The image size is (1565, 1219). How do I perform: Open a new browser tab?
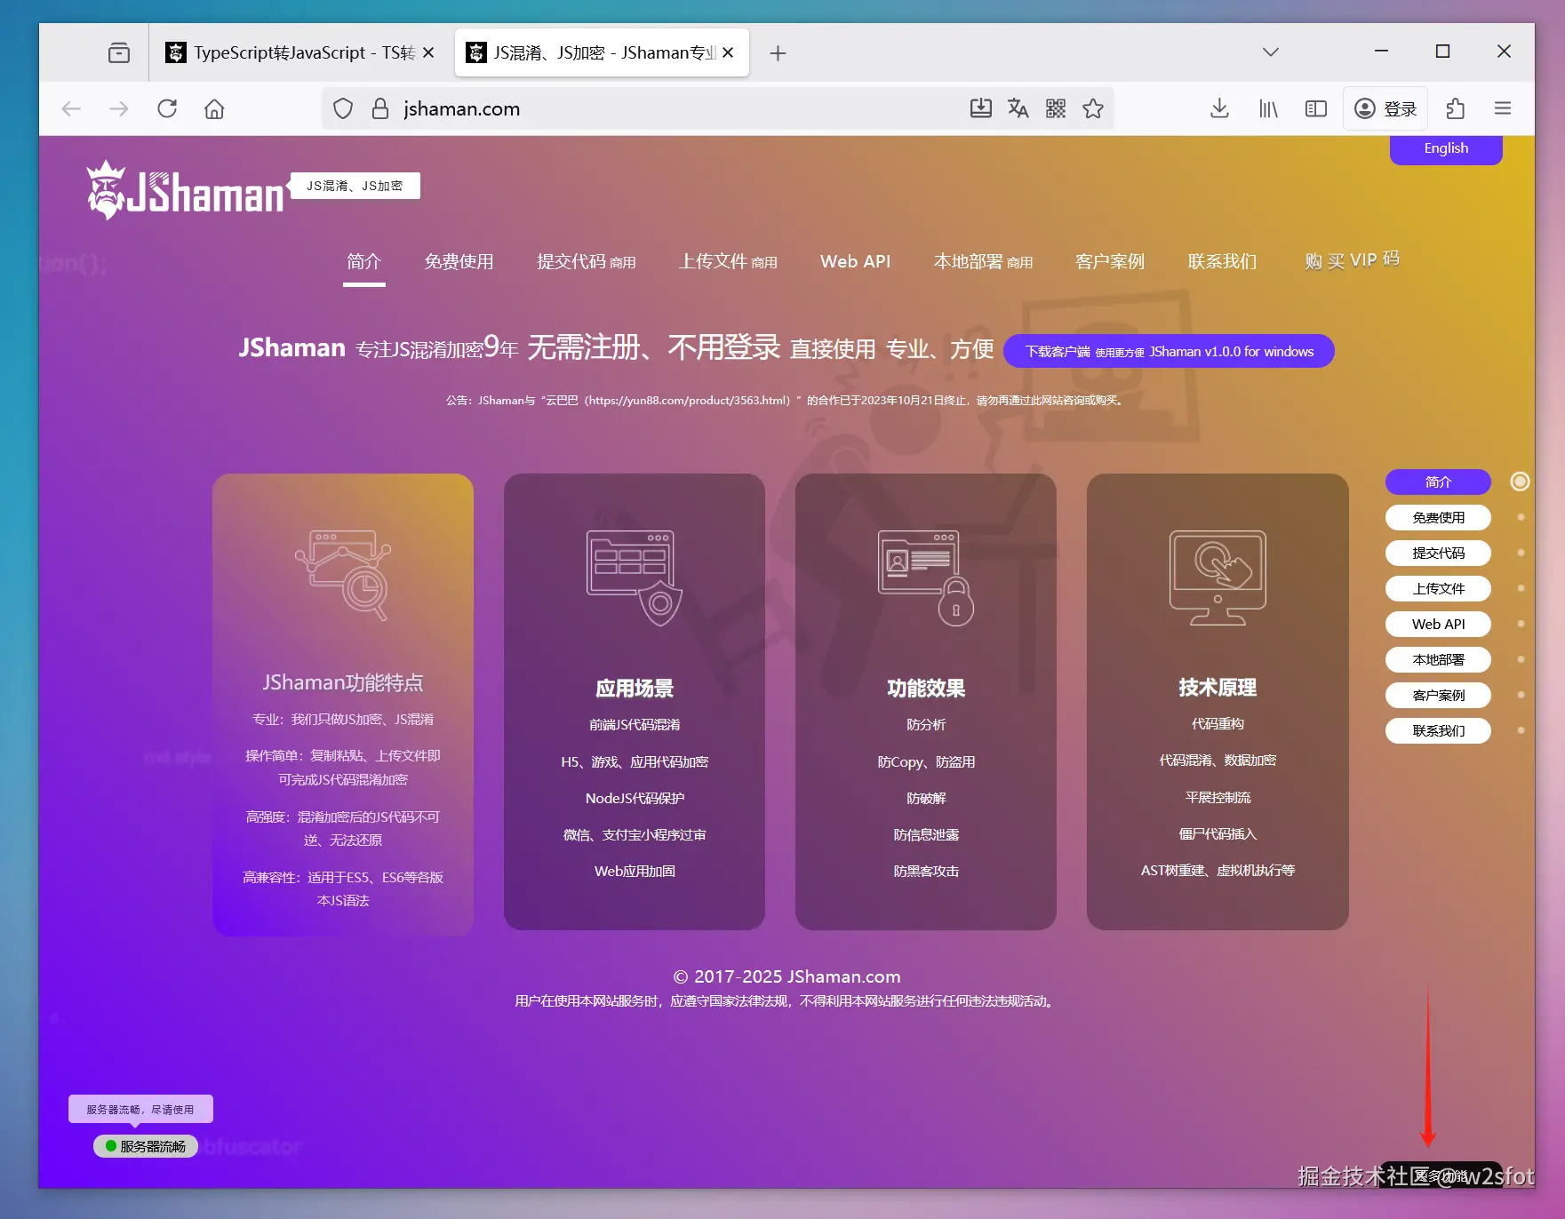click(x=778, y=53)
